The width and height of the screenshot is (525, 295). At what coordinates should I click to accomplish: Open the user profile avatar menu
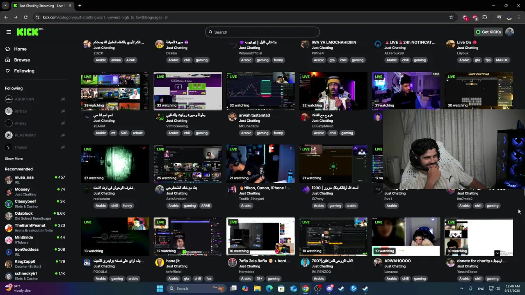point(510,32)
